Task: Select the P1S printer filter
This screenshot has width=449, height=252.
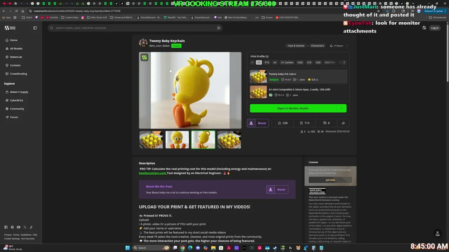Action: [x=267, y=62]
